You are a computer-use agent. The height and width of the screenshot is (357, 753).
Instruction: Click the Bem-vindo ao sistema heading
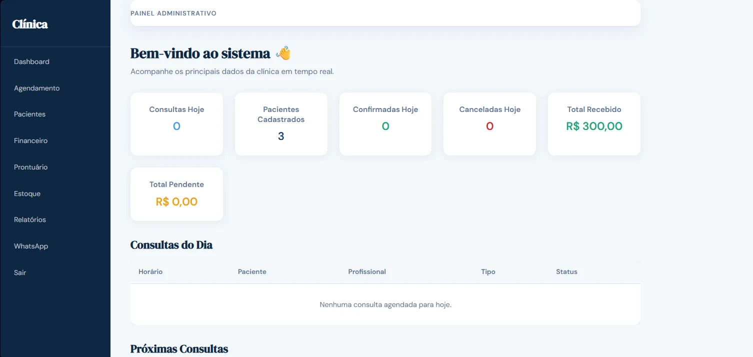coord(200,53)
